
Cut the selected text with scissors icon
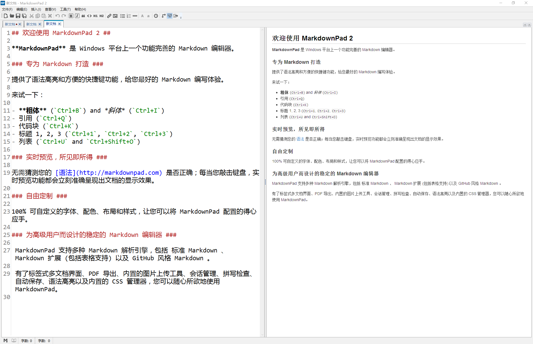tap(32, 16)
